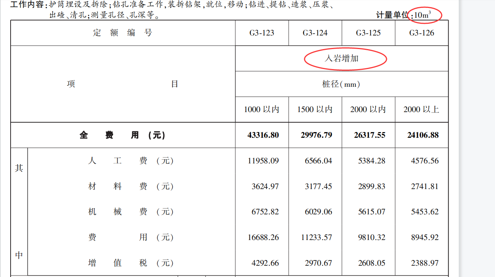The height and width of the screenshot is (277, 495).
Task: Click the 1000 以内 column header
Action: [262, 109]
